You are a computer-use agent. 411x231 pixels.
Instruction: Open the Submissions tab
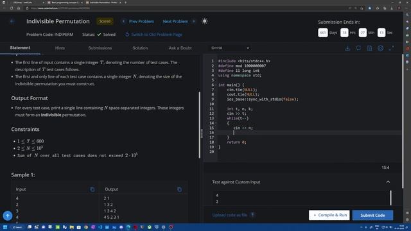click(x=100, y=48)
